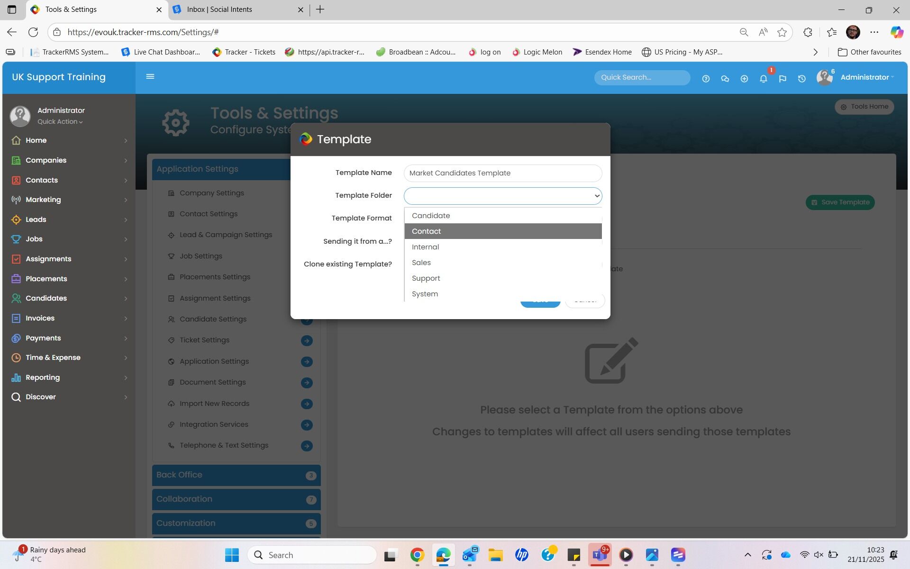This screenshot has width=910, height=569.
Task: Click arrow icon beside Integration Services
Action: pyautogui.click(x=307, y=425)
